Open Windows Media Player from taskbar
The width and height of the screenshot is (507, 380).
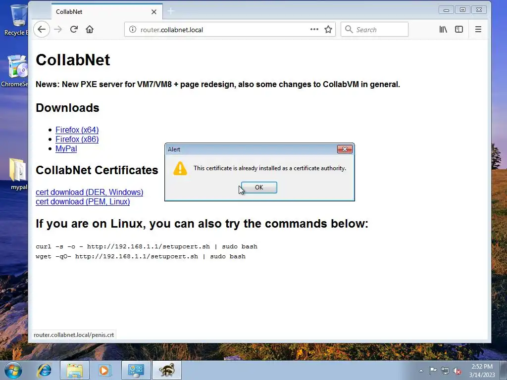(x=105, y=370)
